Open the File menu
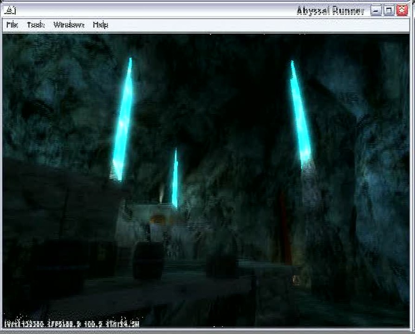 pyautogui.click(x=12, y=25)
